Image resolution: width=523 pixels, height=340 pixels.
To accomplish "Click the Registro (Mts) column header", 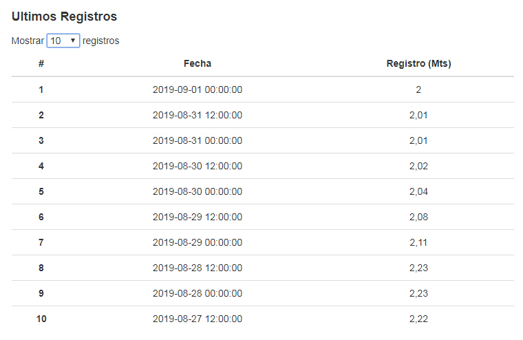I will coord(418,63).
